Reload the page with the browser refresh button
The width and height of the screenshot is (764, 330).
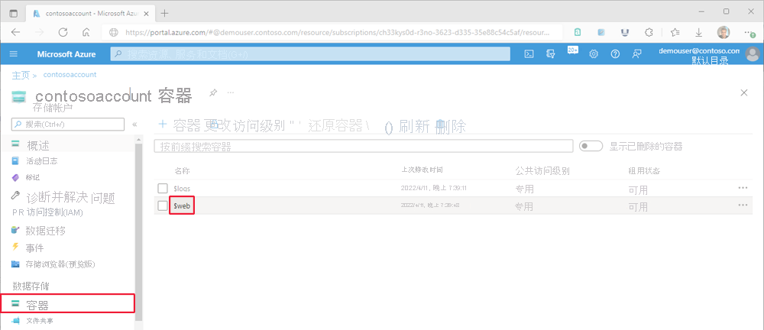63,32
